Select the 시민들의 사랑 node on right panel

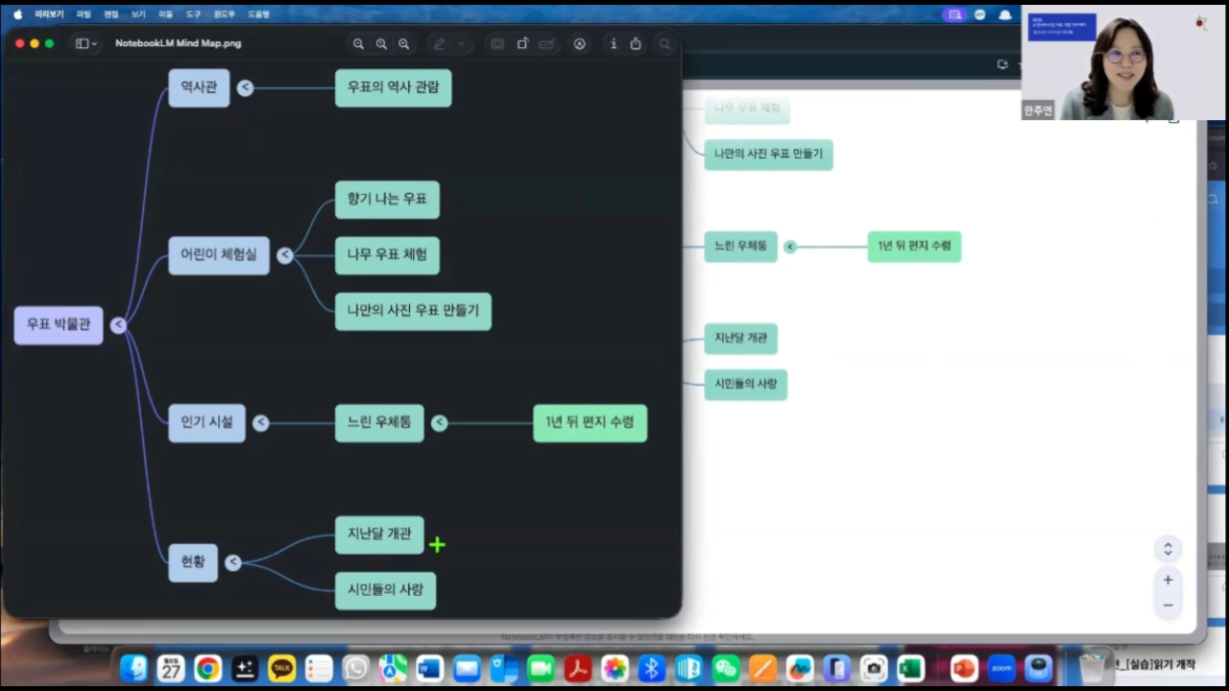tap(745, 384)
